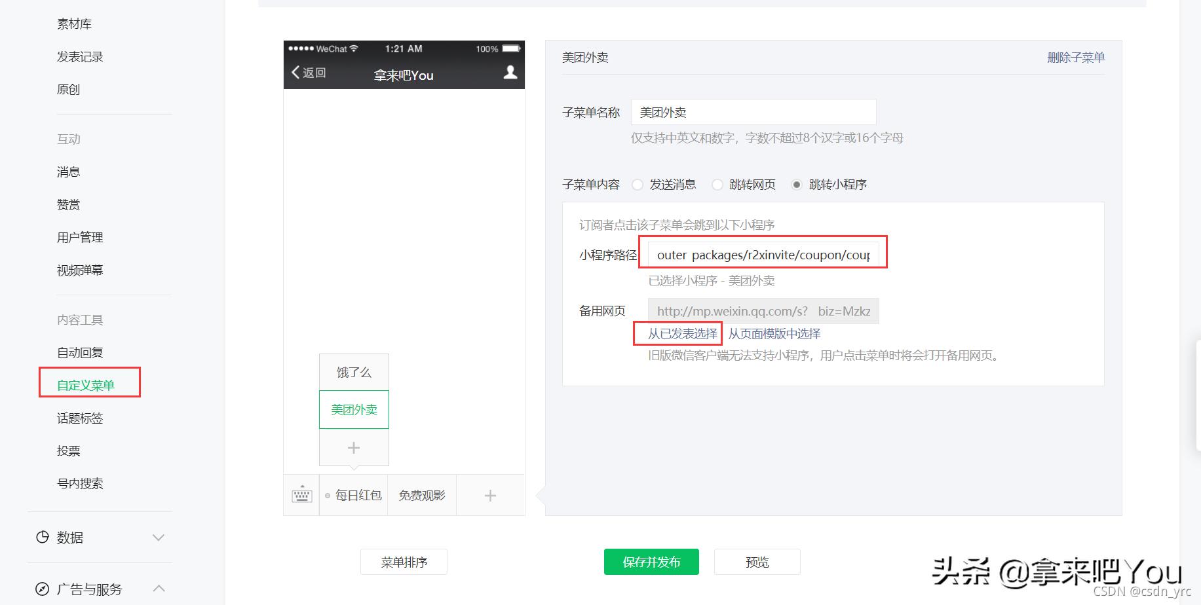
Task: Add a submenu using the plus below 美团外卖
Action: (354, 447)
